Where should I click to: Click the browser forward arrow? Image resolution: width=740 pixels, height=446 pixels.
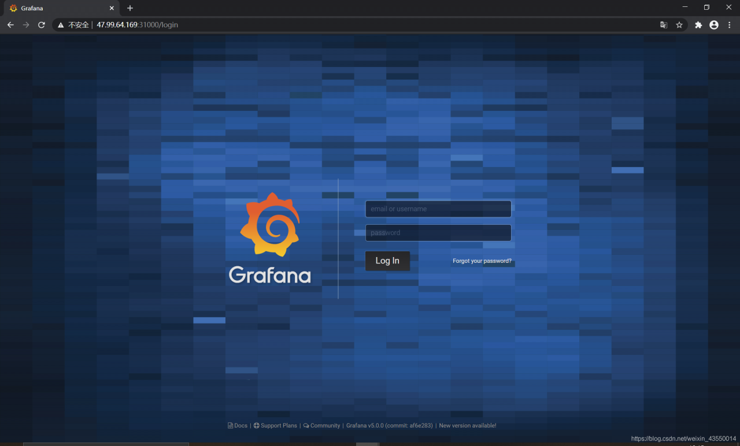[x=26, y=25]
